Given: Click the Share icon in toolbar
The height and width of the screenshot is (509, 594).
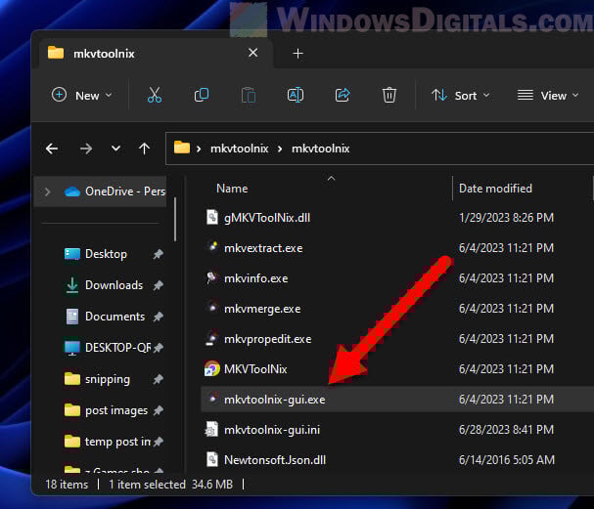Looking at the screenshot, I should click(x=343, y=95).
